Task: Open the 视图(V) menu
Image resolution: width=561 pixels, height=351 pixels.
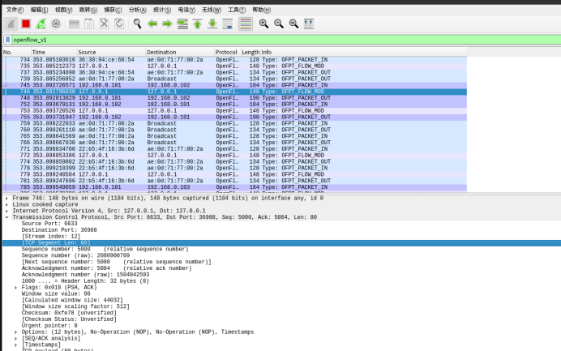Action: (64, 10)
